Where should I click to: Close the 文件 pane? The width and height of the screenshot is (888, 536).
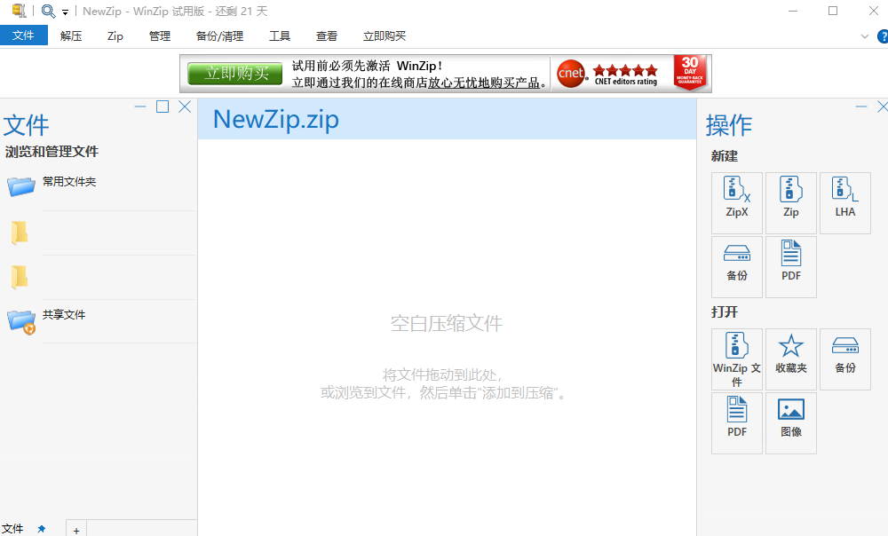[x=185, y=106]
